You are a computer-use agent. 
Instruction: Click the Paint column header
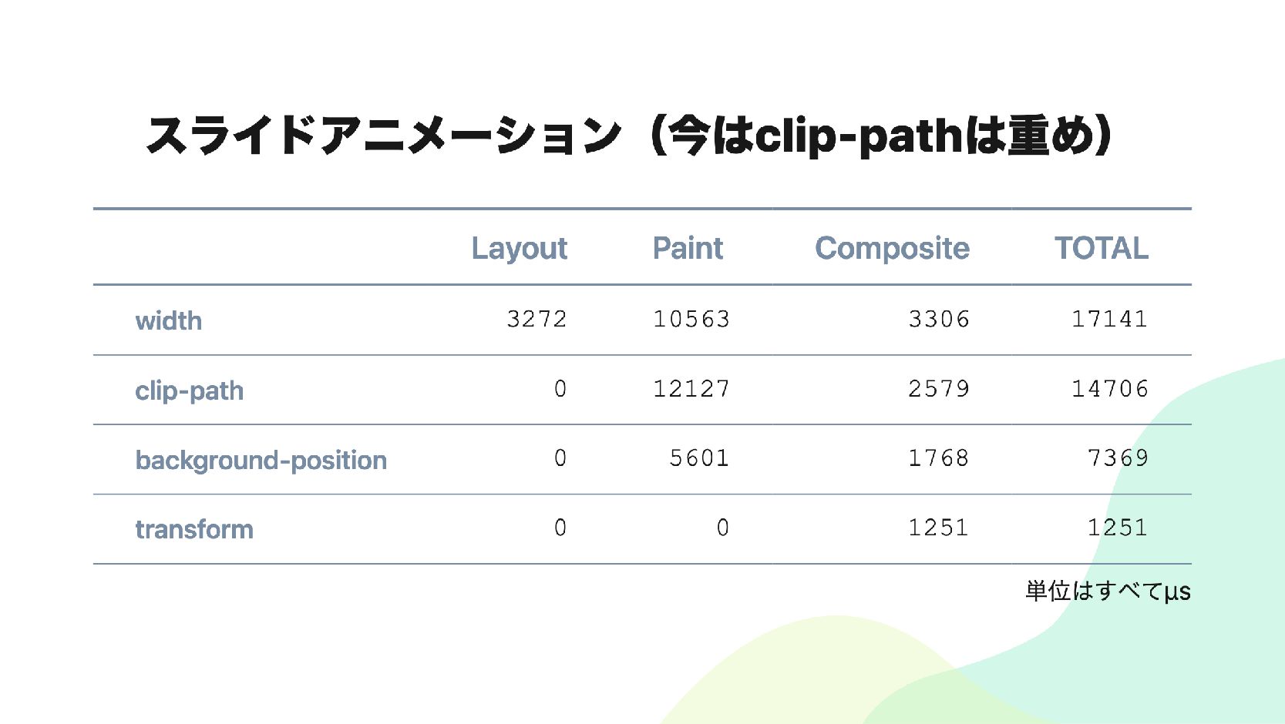688,248
